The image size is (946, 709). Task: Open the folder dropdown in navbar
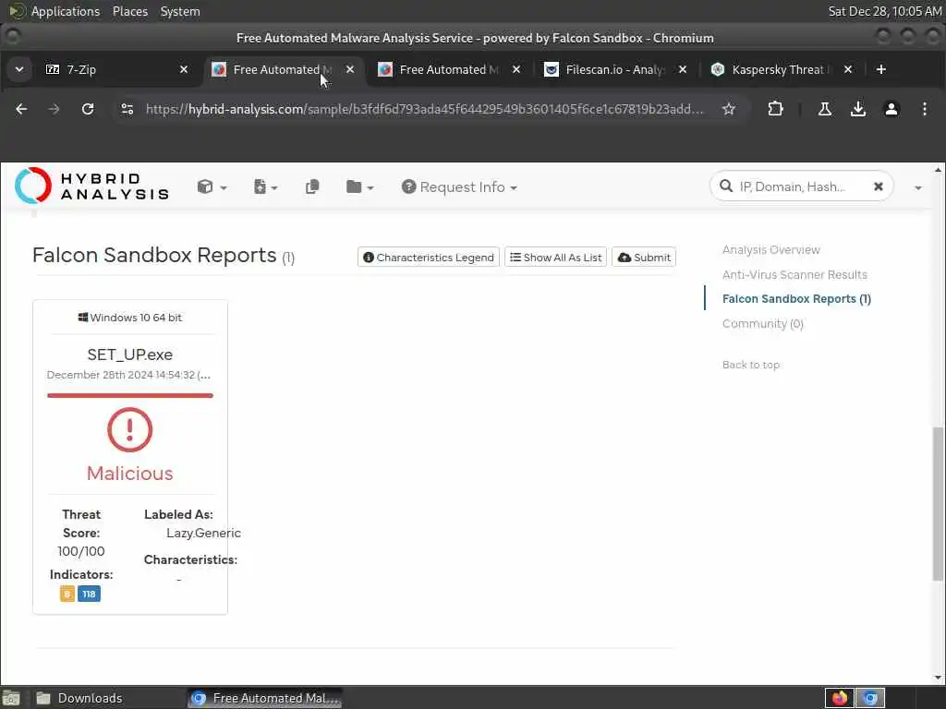(359, 186)
